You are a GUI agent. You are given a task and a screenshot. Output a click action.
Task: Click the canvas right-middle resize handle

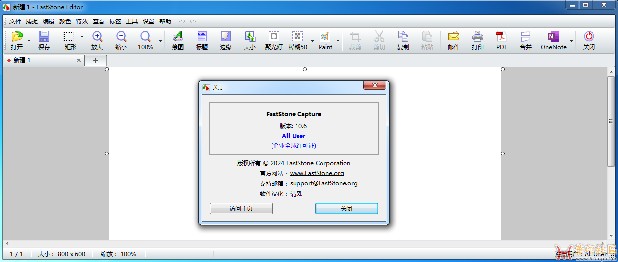(503, 153)
